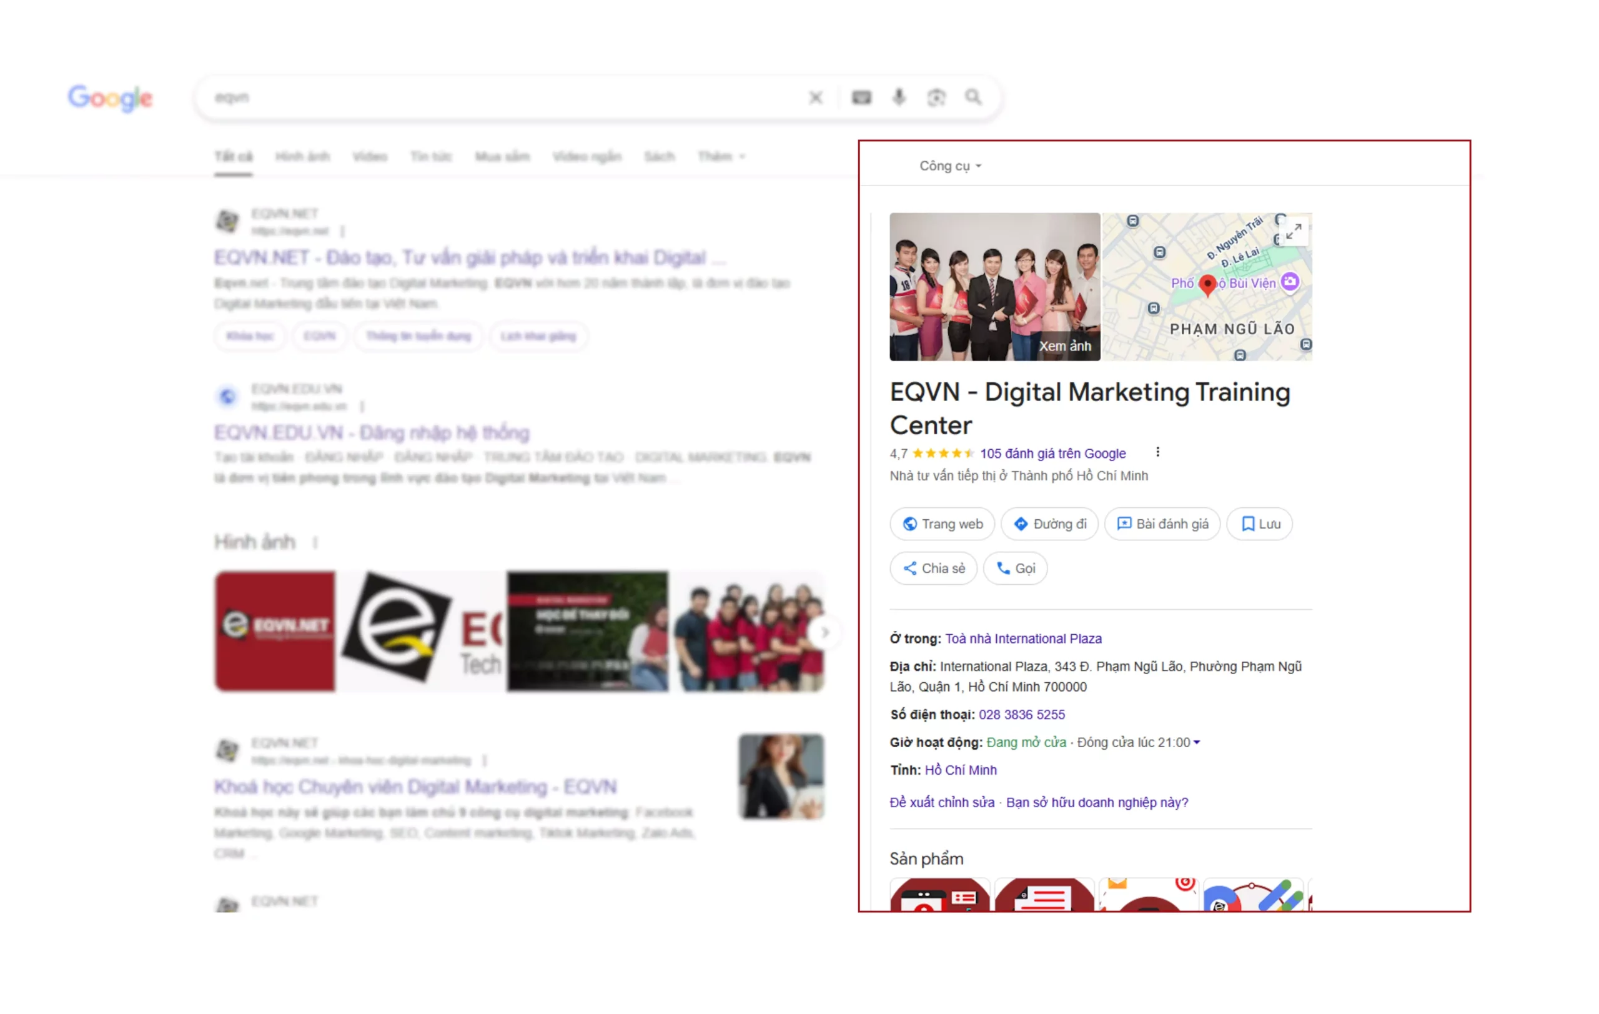Click phone number 028 3836 5255
Viewport: 1599px width, 1014px height.
tap(1021, 715)
